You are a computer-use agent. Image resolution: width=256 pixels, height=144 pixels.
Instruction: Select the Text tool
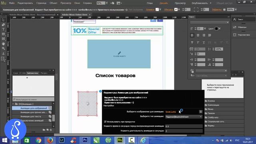tap(3, 29)
